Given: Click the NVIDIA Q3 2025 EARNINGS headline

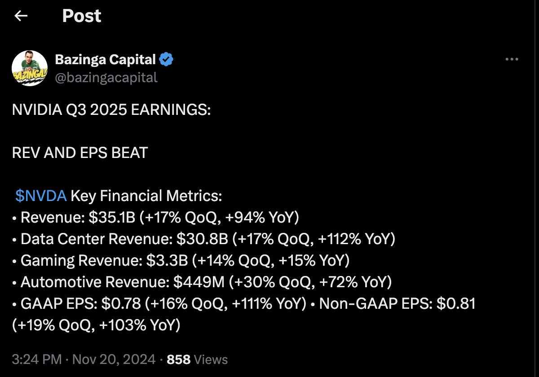Looking at the screenshot, I should pos(111,110).
